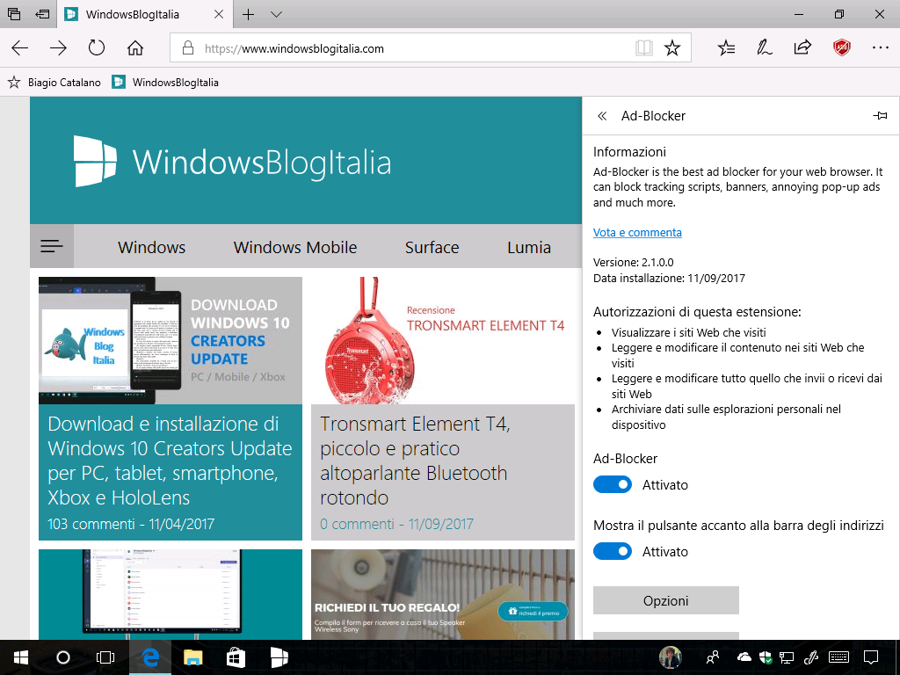The image size is (900, 675).
Task: Click Windows Defender shield tray icon
Action: [x=766, y=657]
